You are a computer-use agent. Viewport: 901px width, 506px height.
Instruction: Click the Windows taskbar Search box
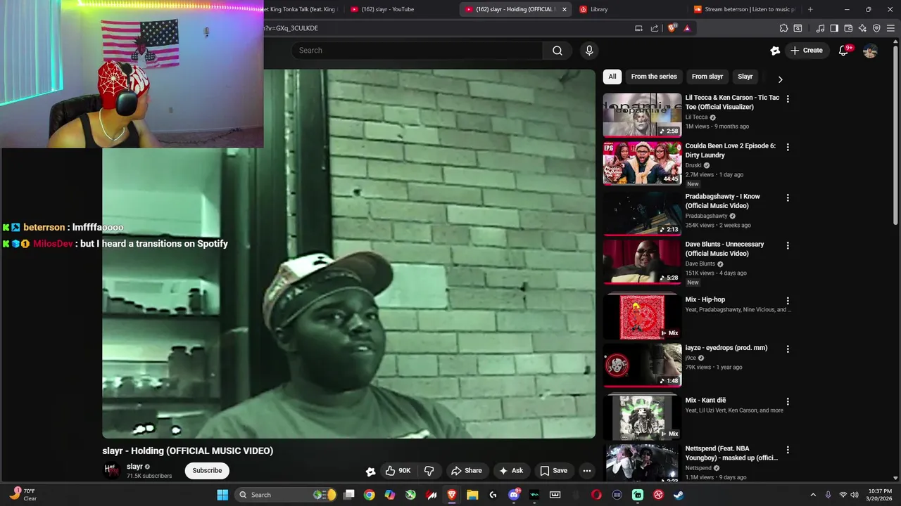click(x=286, y=495)
